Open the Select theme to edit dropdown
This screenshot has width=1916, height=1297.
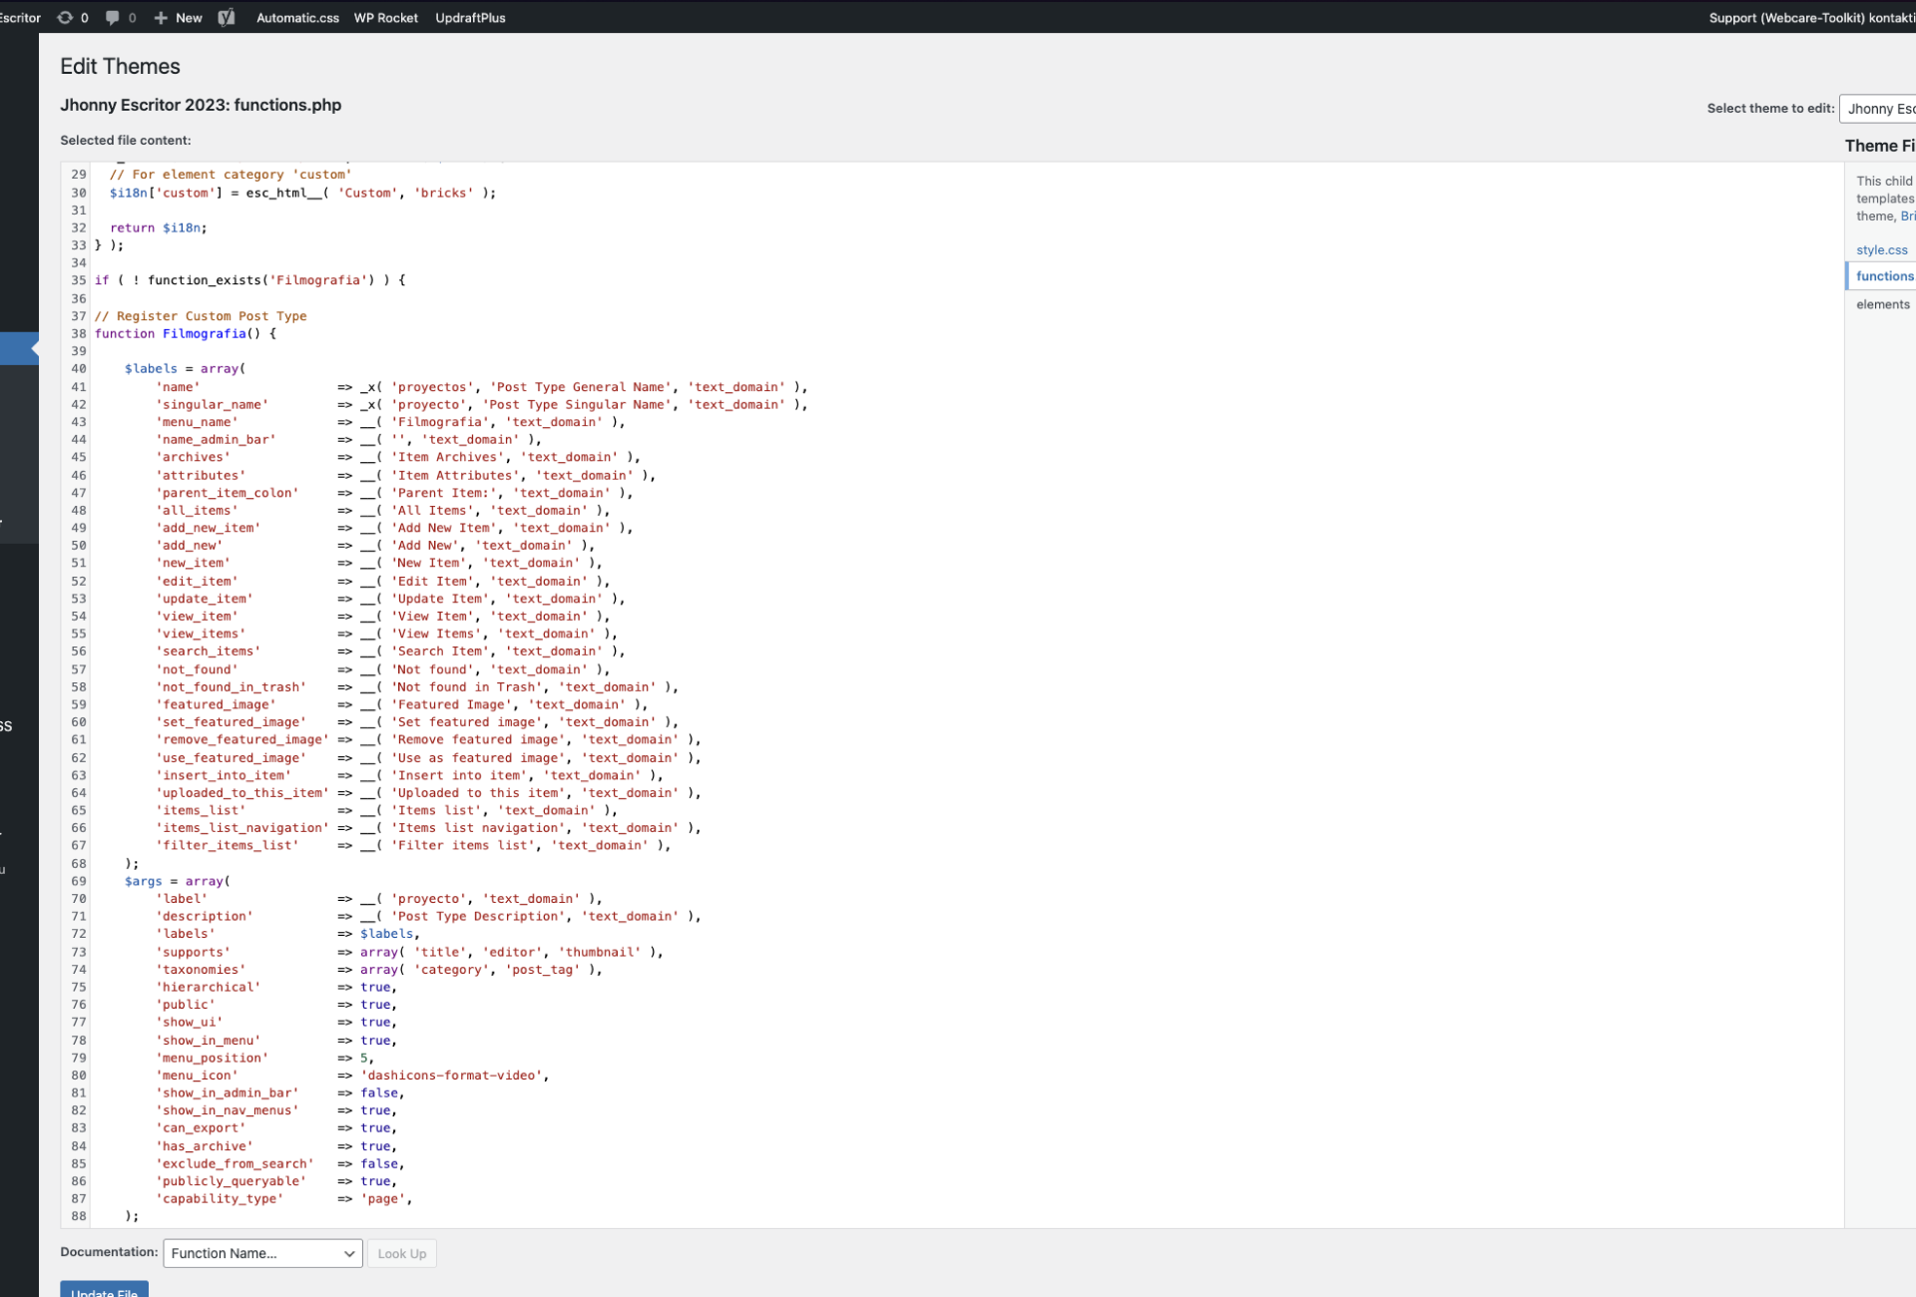[1878, 109]
